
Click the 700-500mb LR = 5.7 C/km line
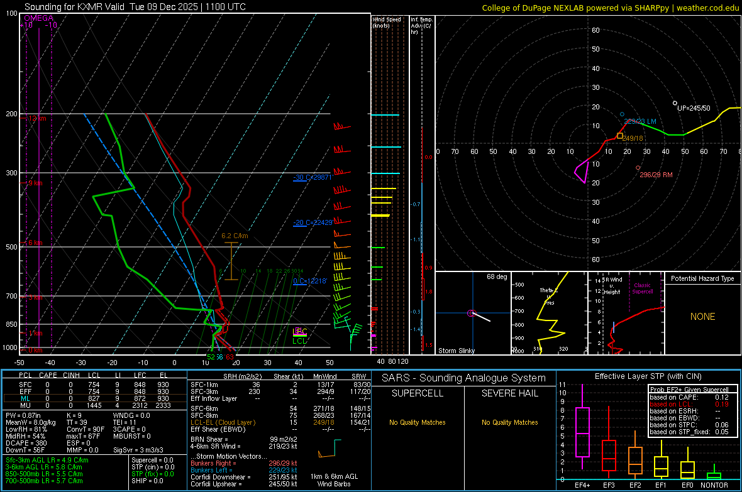[x=44, y=481]
